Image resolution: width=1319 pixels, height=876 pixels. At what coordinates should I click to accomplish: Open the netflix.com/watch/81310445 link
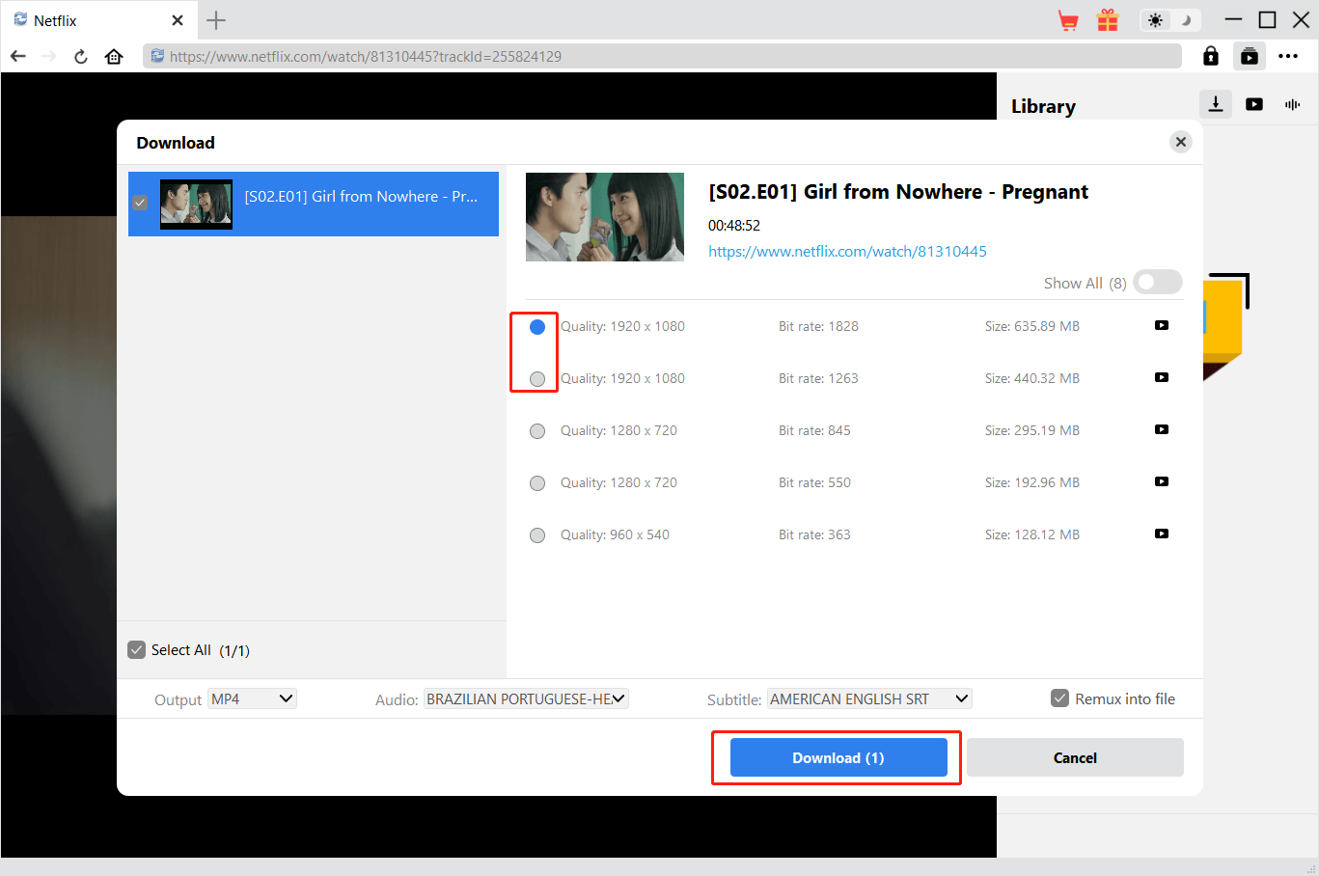click(847, 251)
